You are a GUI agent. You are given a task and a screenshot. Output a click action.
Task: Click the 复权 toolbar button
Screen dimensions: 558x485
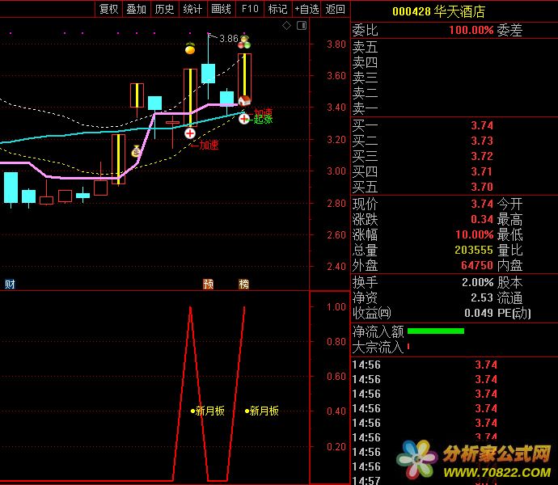pyautogui.click(x=108, y=9)
